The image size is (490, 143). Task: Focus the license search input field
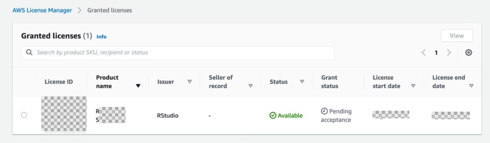(x=177, y=53)
